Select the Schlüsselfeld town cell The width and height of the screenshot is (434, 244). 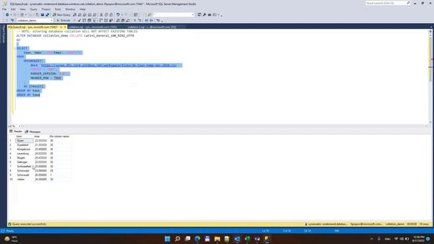24,166
